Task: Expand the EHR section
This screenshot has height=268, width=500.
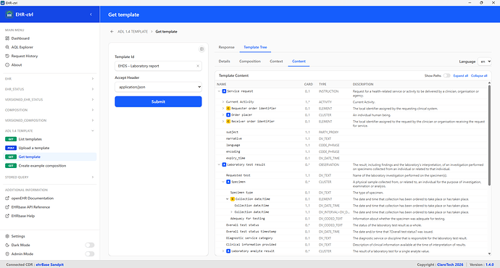Action: 49,79
